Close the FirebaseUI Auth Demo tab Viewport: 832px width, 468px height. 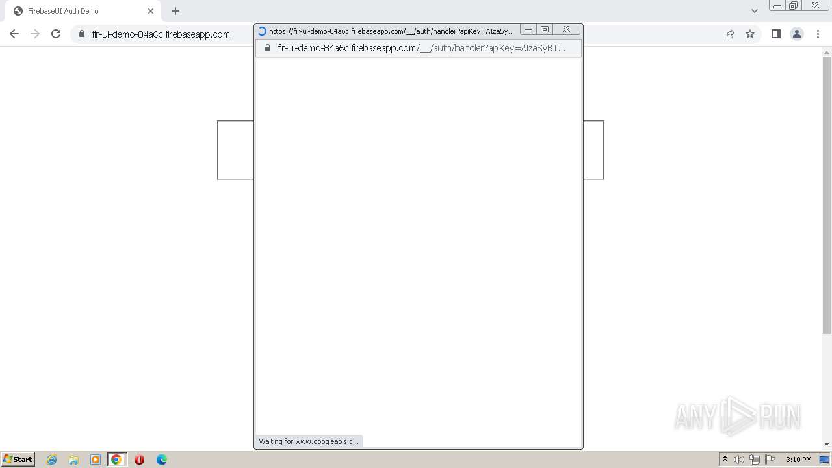click(x=151, y=11)
